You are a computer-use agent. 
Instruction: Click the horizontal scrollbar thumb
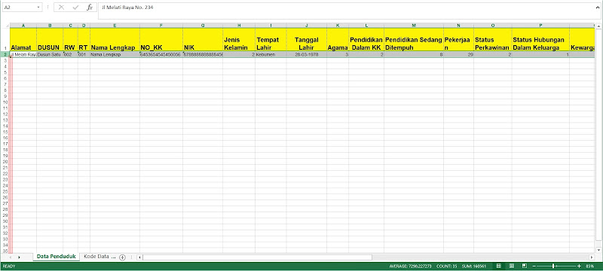coord(257,257)
